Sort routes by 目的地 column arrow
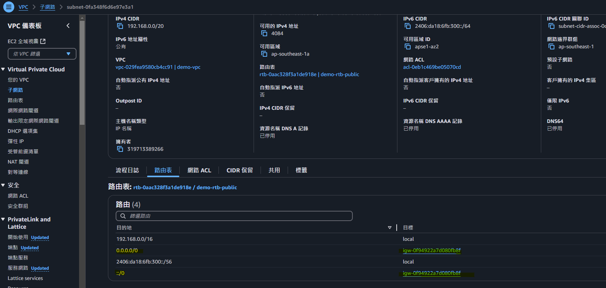 coord(389,228)
